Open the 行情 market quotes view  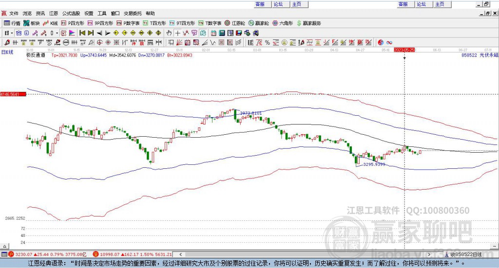[x=12, y=23]
